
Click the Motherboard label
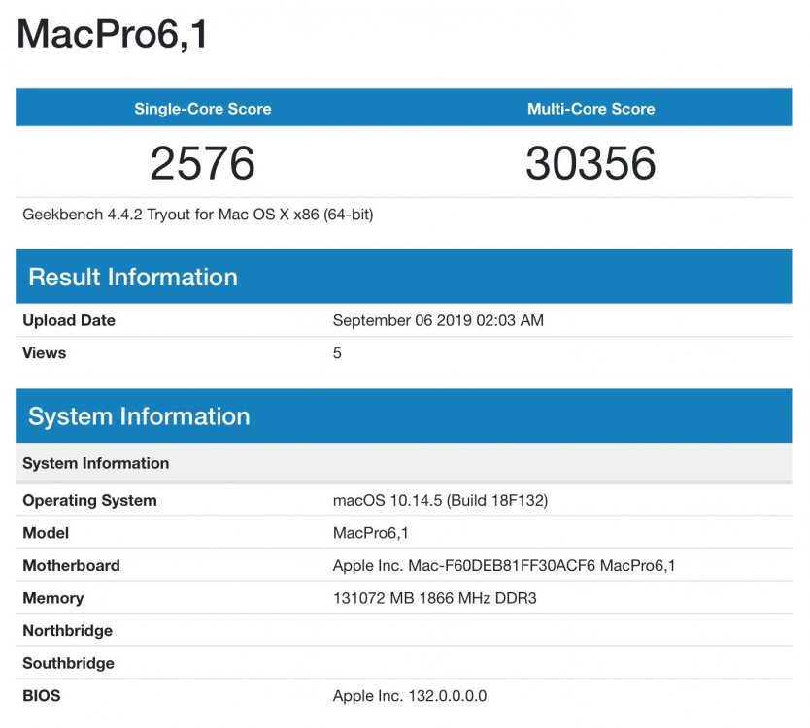[x=71, y=565]
